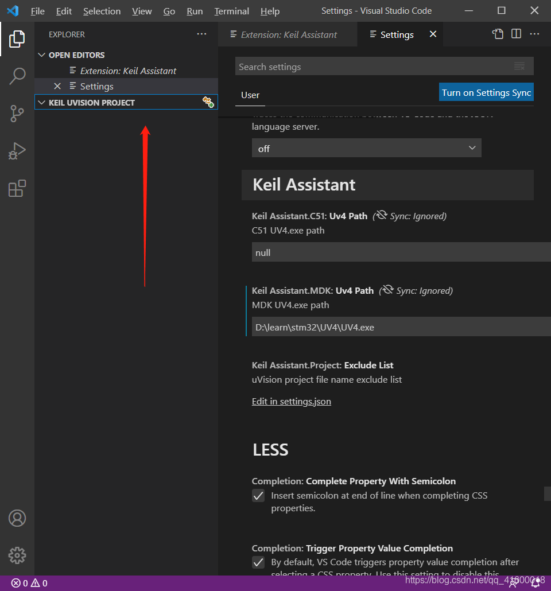Click the VS Code logo icon
Viewport: 551px width, 591px height.
[x=13, y=10]
